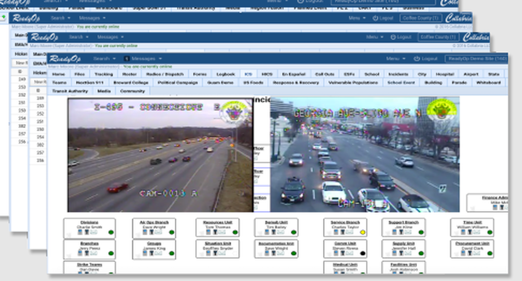Viewport: 522px width, 281px height.
Task: Select the Community tab
Action: tap(133, 91)
